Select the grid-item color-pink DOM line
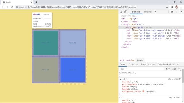 tap(153, 33)
